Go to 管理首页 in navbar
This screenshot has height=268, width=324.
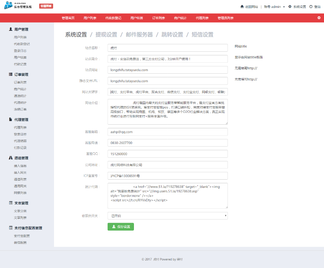point(68,18)
